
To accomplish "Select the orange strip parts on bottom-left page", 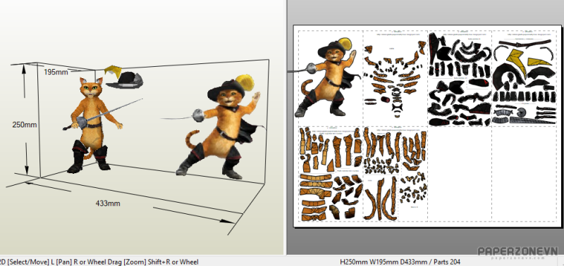I will [316, 198].
